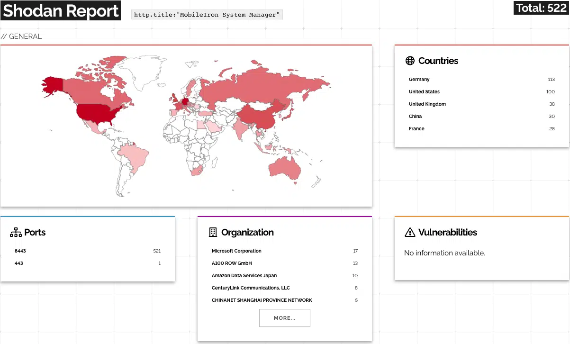Select port 443 in Ports list

(19, 263)
